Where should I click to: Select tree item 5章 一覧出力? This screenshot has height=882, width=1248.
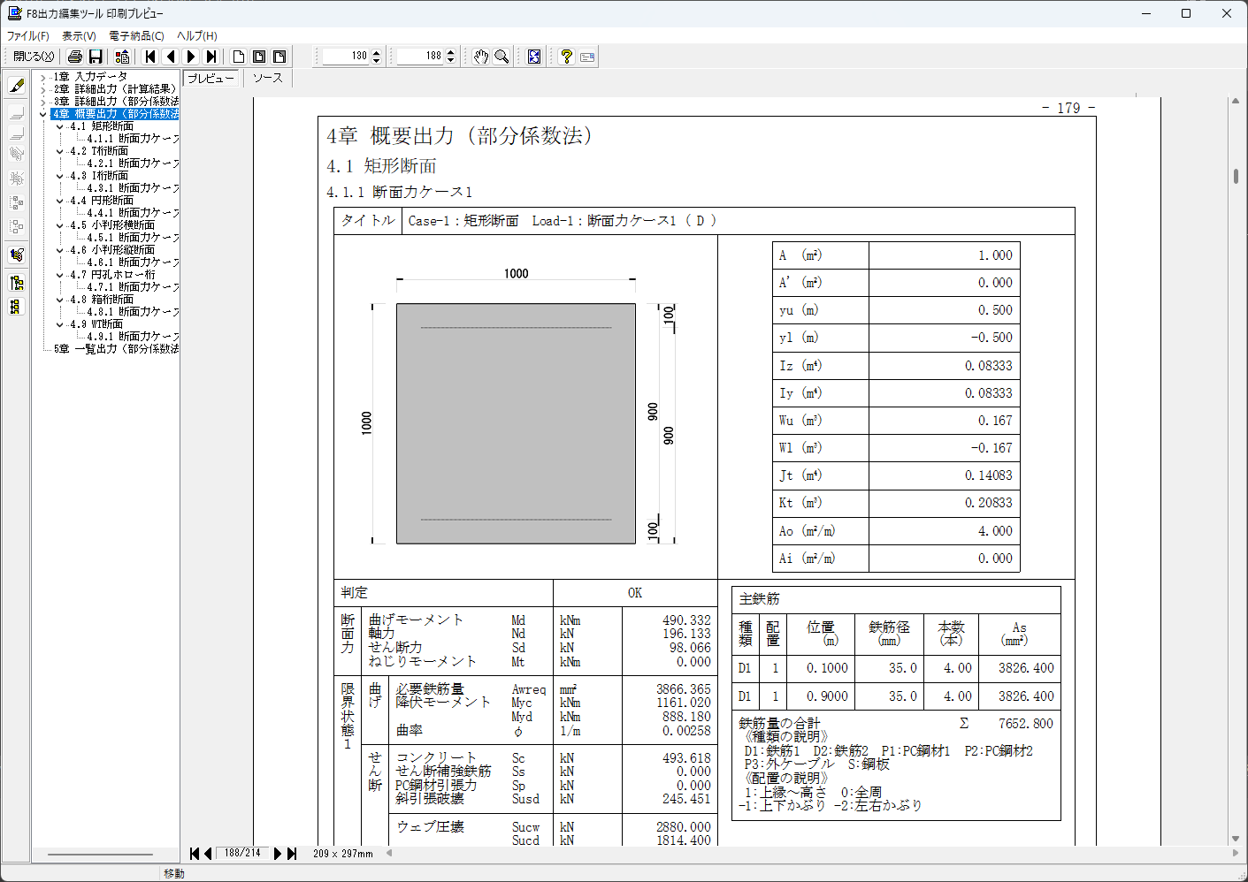pos(116,349)
